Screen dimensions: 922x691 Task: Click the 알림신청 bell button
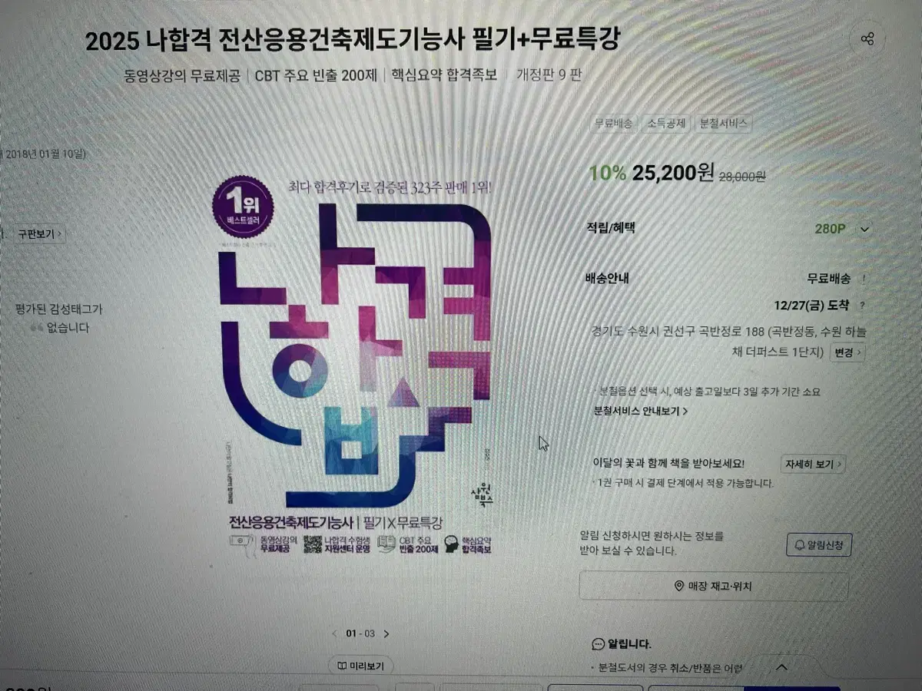point(819,544)
